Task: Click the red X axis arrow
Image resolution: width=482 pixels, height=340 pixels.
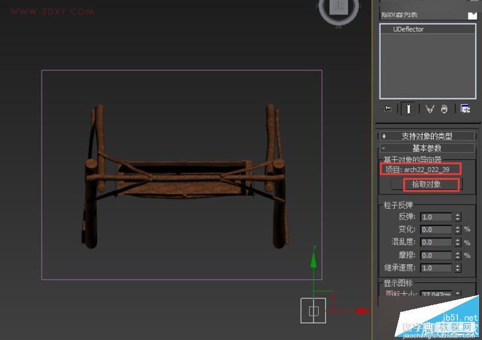Action: [364, 311]
